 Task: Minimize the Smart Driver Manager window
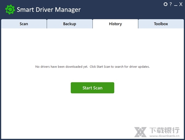click(x=175, y=4)
